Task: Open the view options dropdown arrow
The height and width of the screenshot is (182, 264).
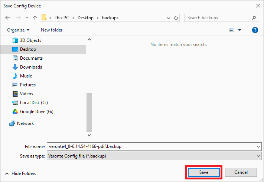Action: point(239,30)
